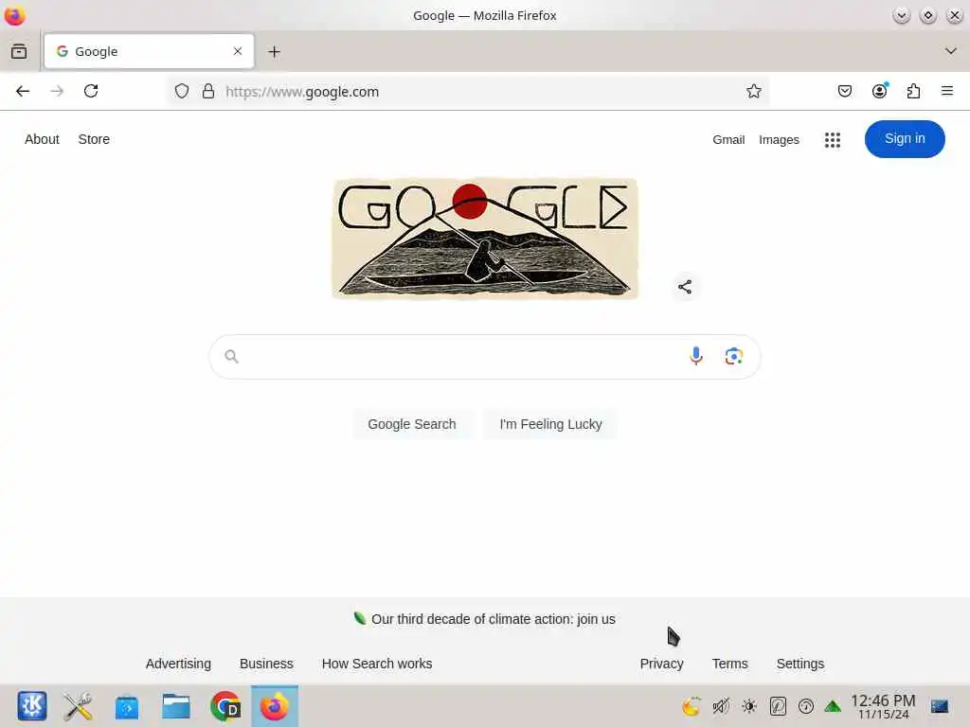Screen dimensions: 970x727
Task: Focus the Google search box
Action: (x=485, y=357)
